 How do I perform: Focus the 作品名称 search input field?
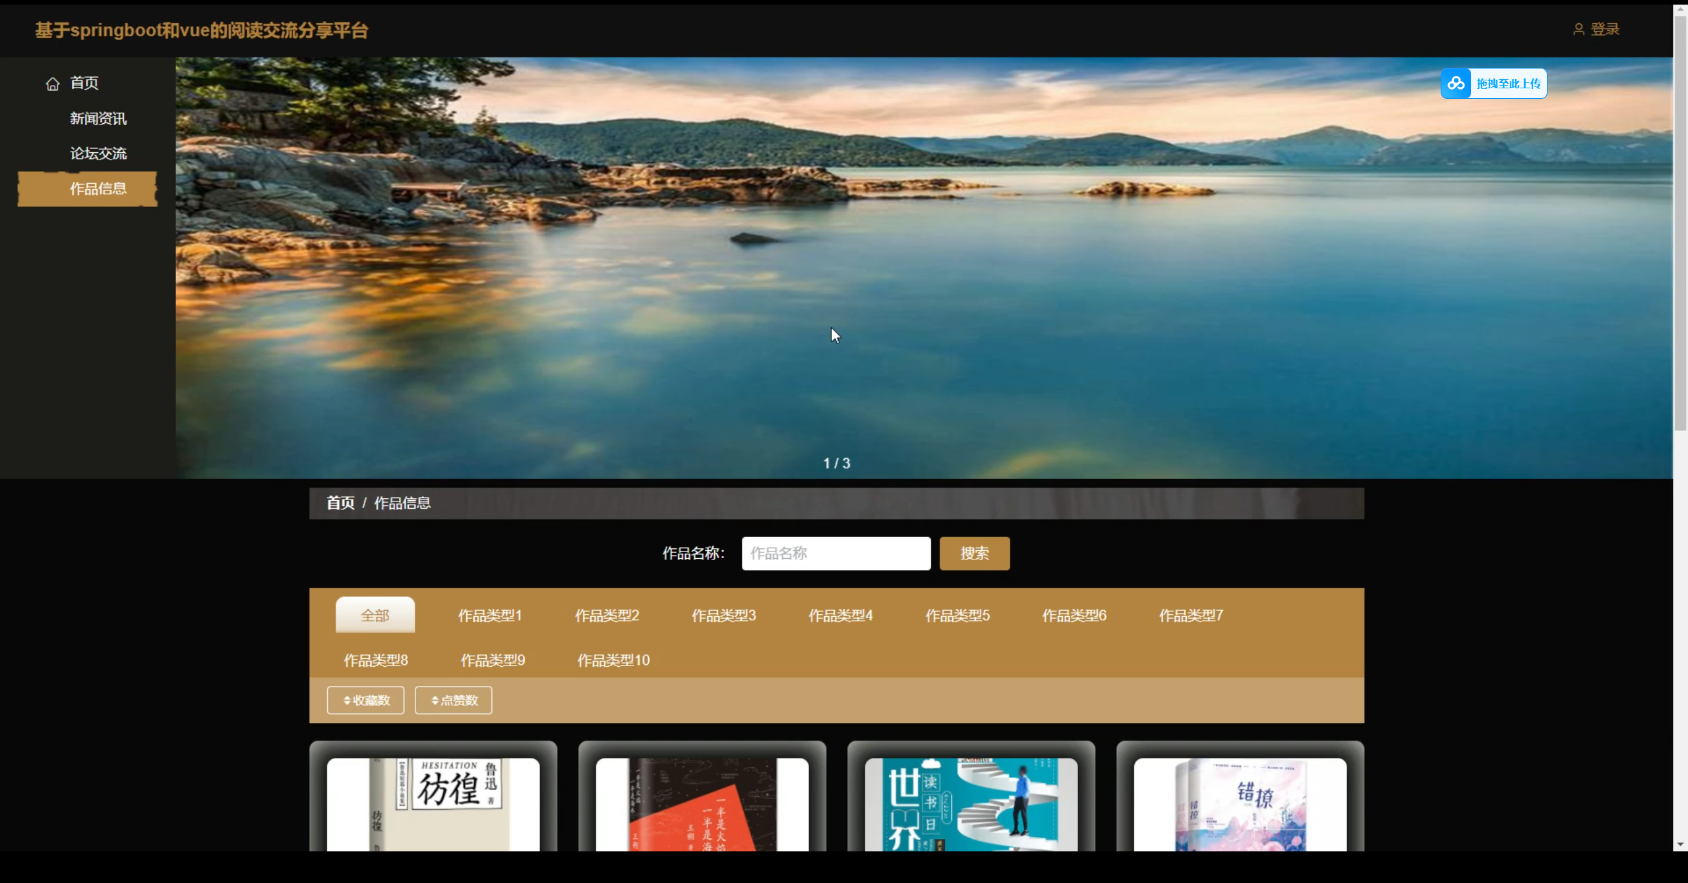pyautogui.click(x=835, y=554)
